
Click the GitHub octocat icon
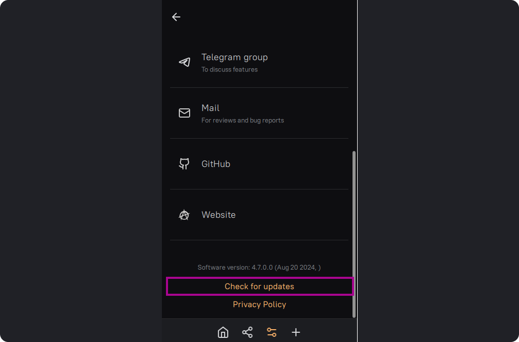pos(184,164)
